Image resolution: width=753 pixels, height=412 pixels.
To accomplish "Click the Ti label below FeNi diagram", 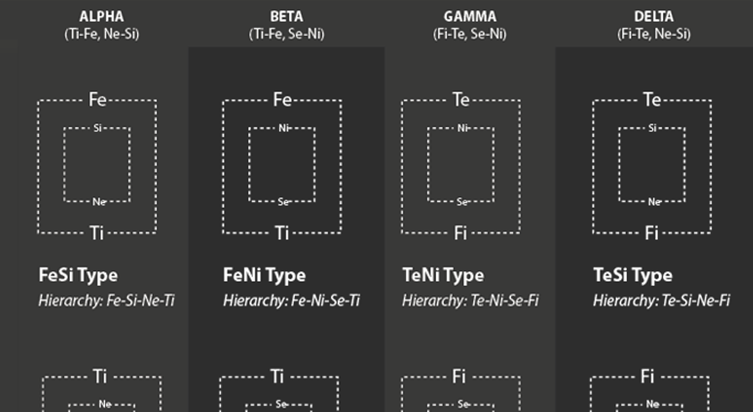I will pyautogui.click(x=282, y=233).
